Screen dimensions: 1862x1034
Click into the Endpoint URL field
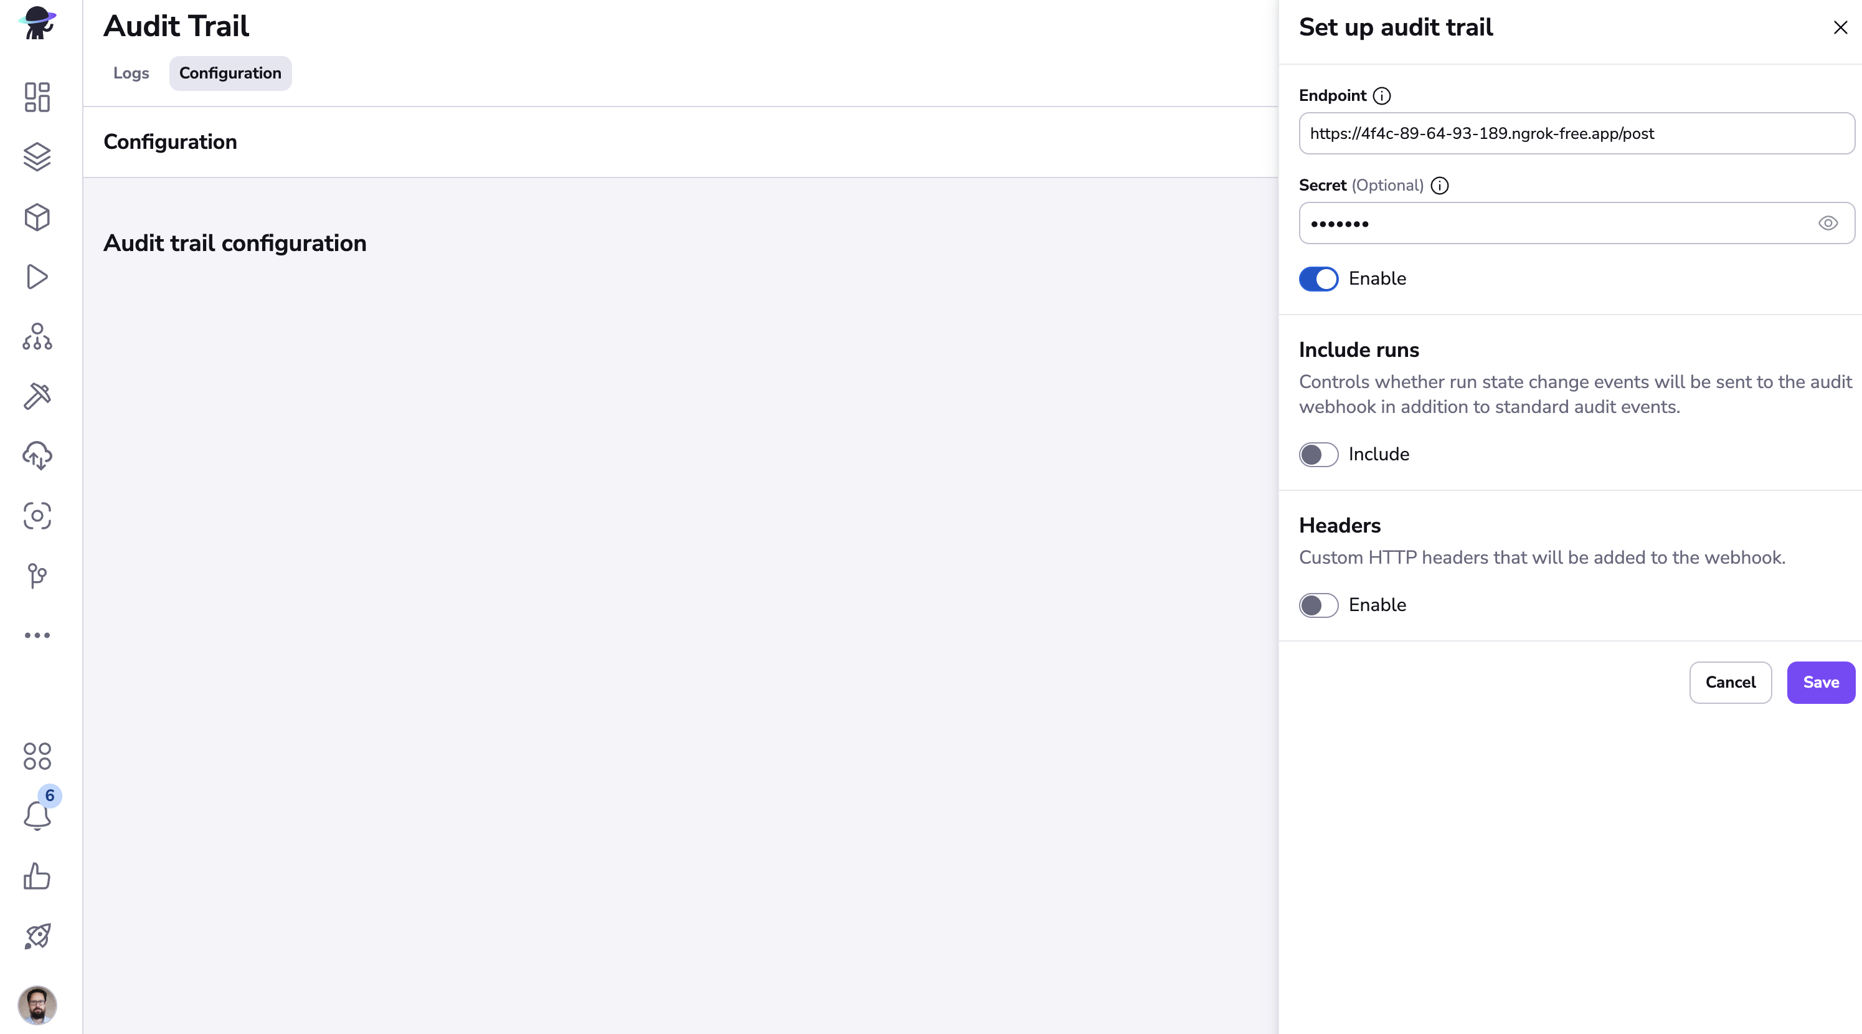tap(1576, 134)
